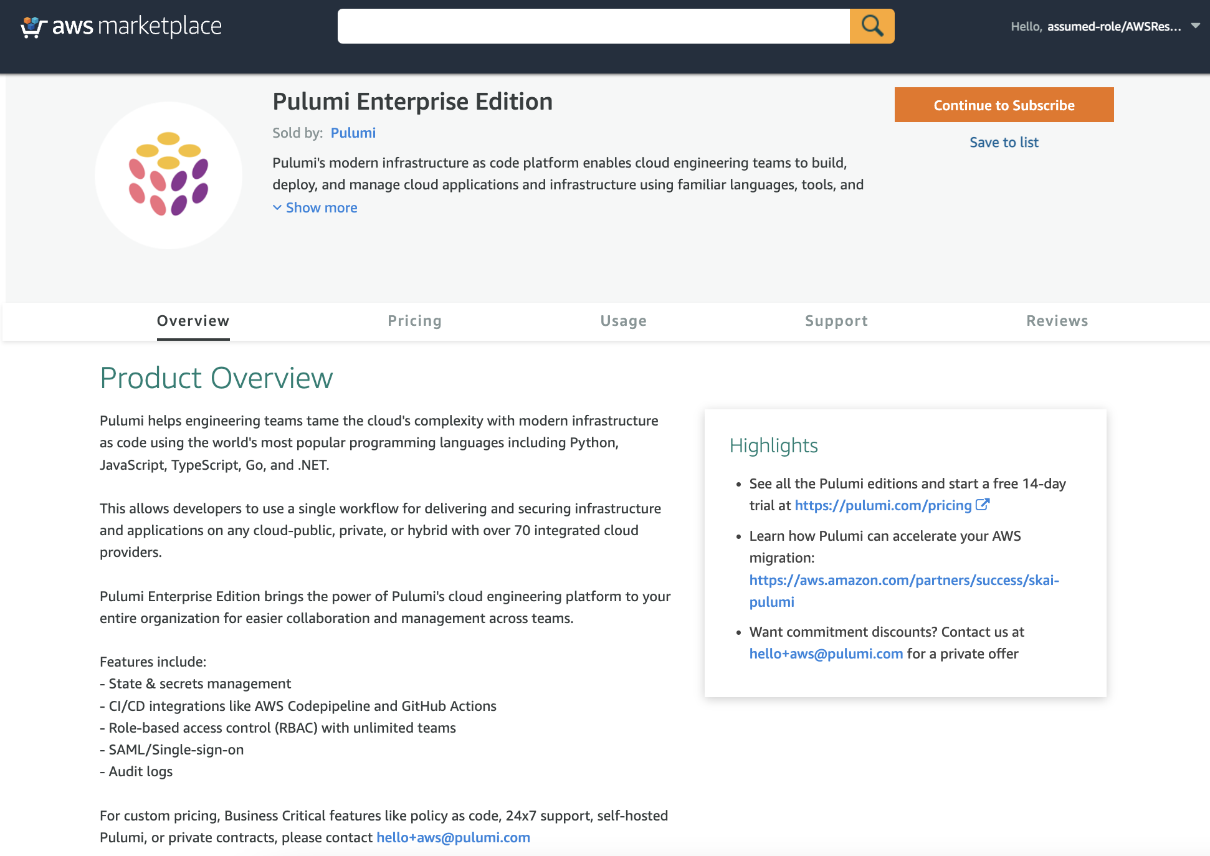1210x856 pixels.
Task: Click the 'Sold by:' label
Action: point(298,133)
